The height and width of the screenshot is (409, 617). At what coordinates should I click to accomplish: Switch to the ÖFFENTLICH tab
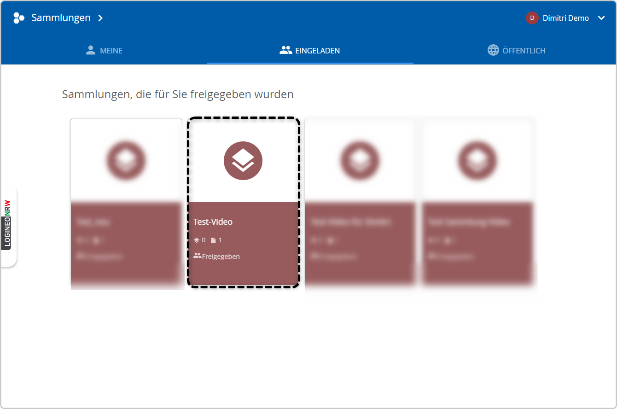pos(516,50)
